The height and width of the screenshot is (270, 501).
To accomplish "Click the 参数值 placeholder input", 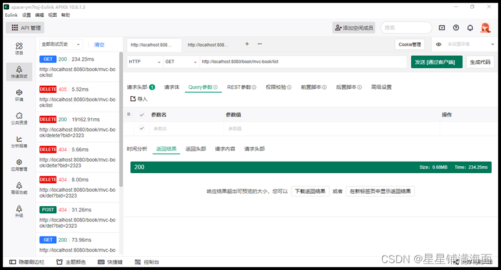I will (x=332, y=129).
